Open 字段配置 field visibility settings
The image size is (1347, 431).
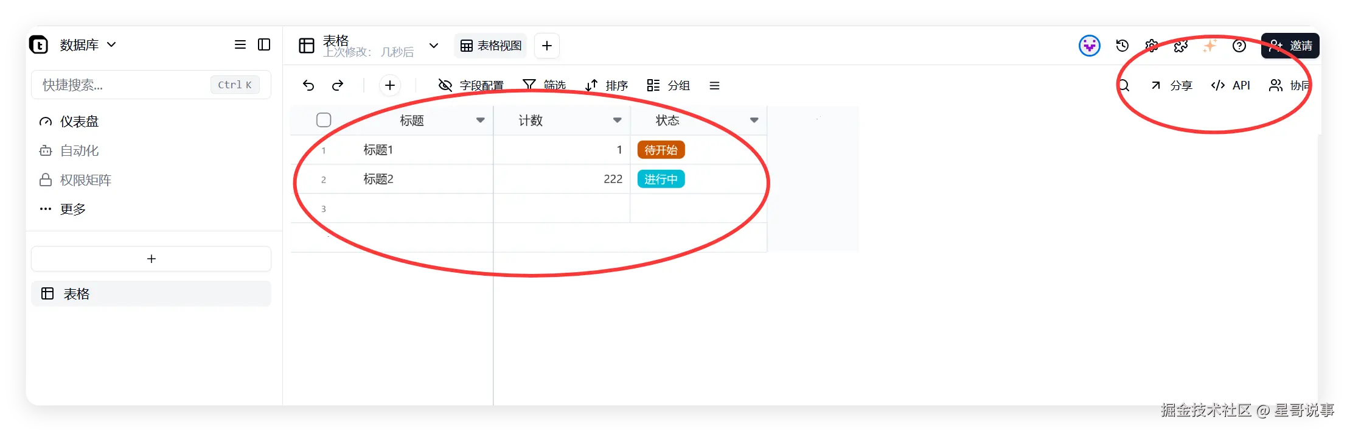[471, 85]
